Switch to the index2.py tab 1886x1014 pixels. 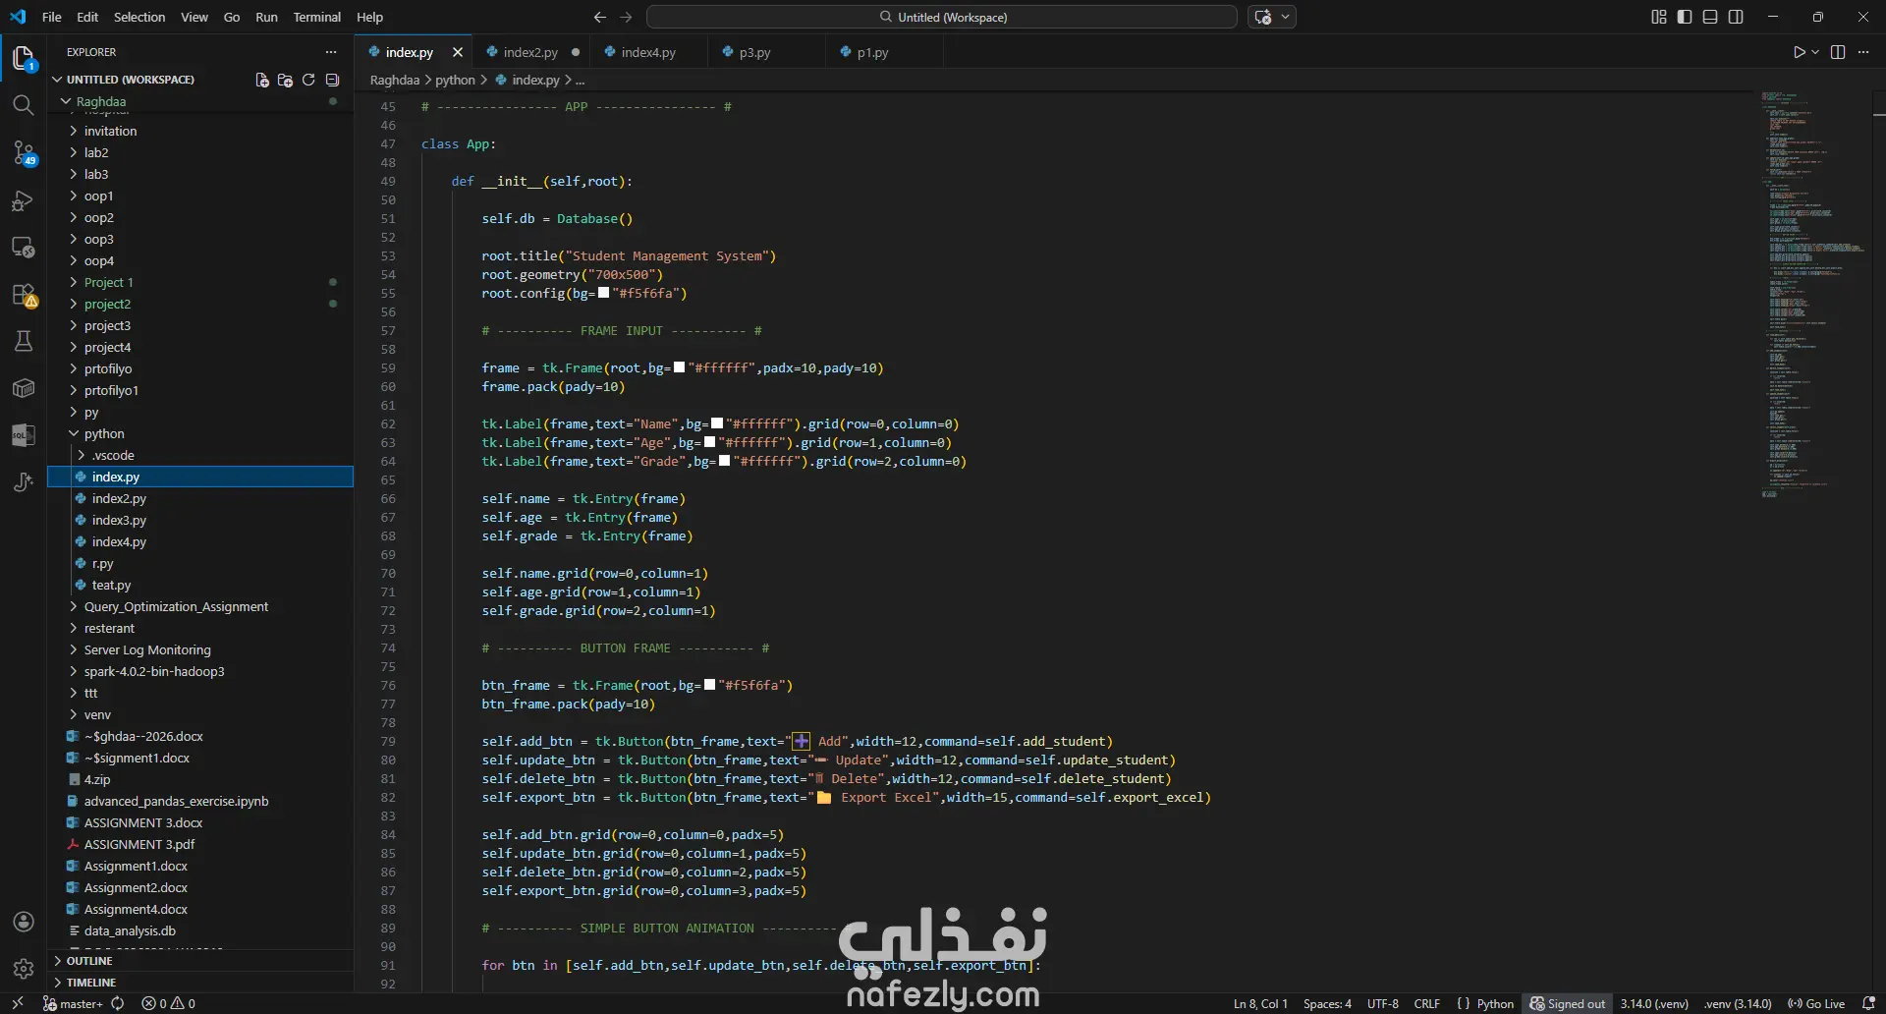[530, 52]
